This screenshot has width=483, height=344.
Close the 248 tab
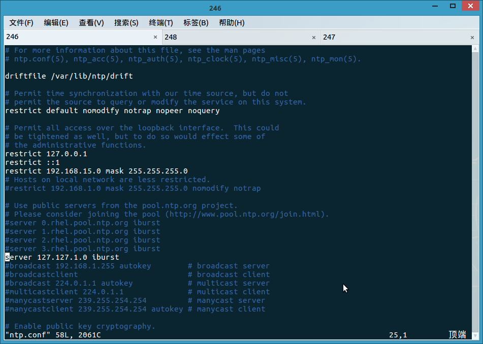pyautogui.click(x=313, y=38)
